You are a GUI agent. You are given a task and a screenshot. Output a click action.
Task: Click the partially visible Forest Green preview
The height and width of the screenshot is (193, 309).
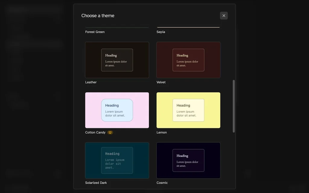point(117,26)
